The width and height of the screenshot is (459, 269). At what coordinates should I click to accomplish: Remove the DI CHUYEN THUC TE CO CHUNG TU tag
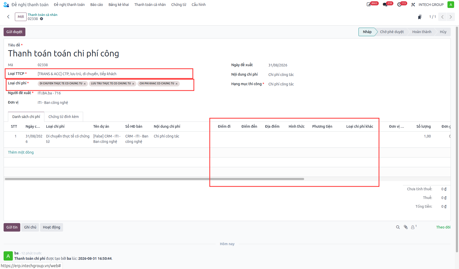[85, 84]
